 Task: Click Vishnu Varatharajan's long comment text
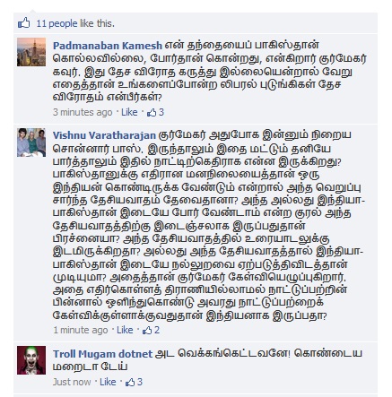(209, 226)
